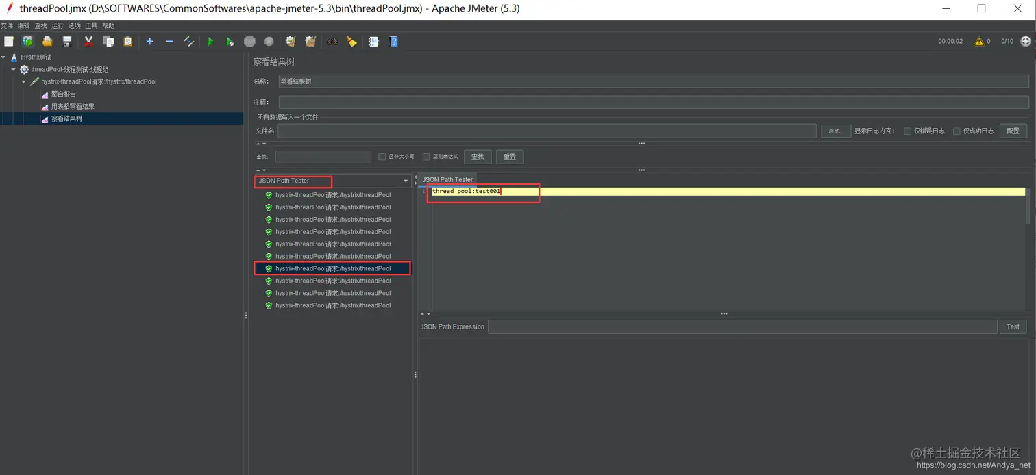Click the response text area vertical scrollbar
Image resolution: width=1036 pixels, height=475 pixels.
click(x=1028, y=205)
